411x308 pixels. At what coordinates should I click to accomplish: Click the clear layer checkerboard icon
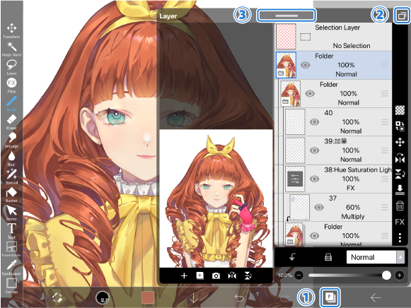(400, 110)
